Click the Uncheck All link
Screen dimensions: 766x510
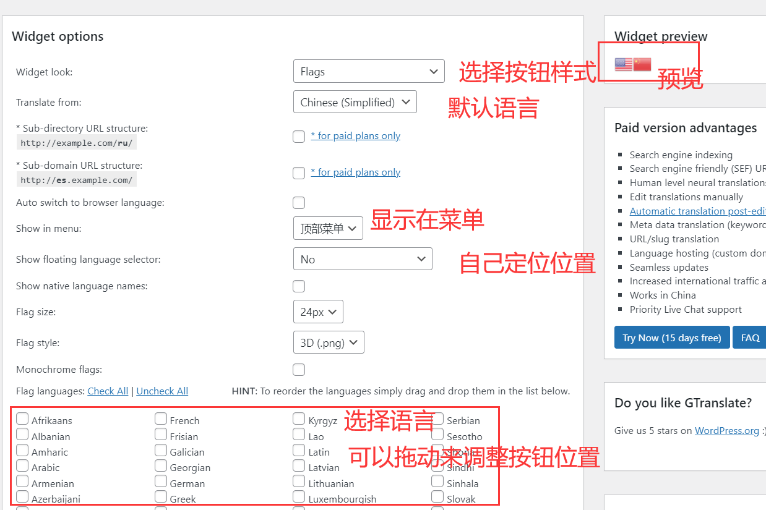(x=162, y=391)
